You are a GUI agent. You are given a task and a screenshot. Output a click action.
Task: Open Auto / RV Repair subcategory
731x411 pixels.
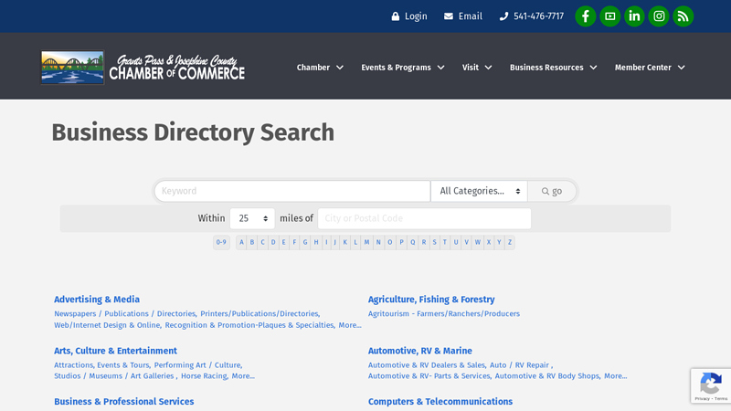(519, 364)
